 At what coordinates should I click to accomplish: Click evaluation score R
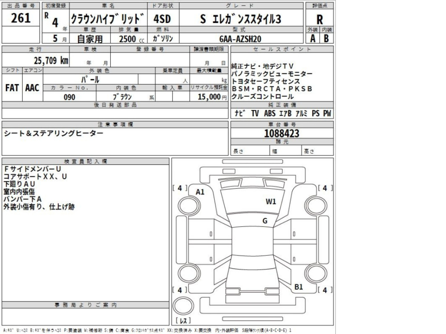(x=320, y=19)
